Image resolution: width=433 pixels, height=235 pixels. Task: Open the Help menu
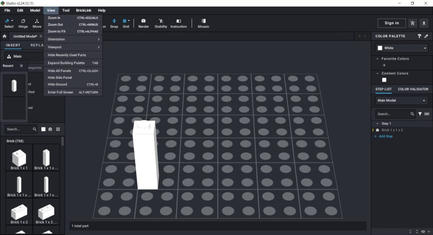101,11
